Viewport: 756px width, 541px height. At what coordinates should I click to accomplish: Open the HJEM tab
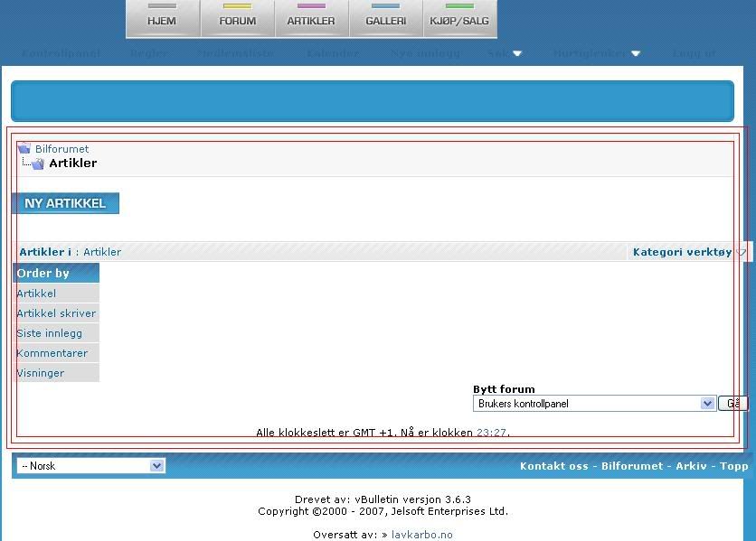point(163,19)
